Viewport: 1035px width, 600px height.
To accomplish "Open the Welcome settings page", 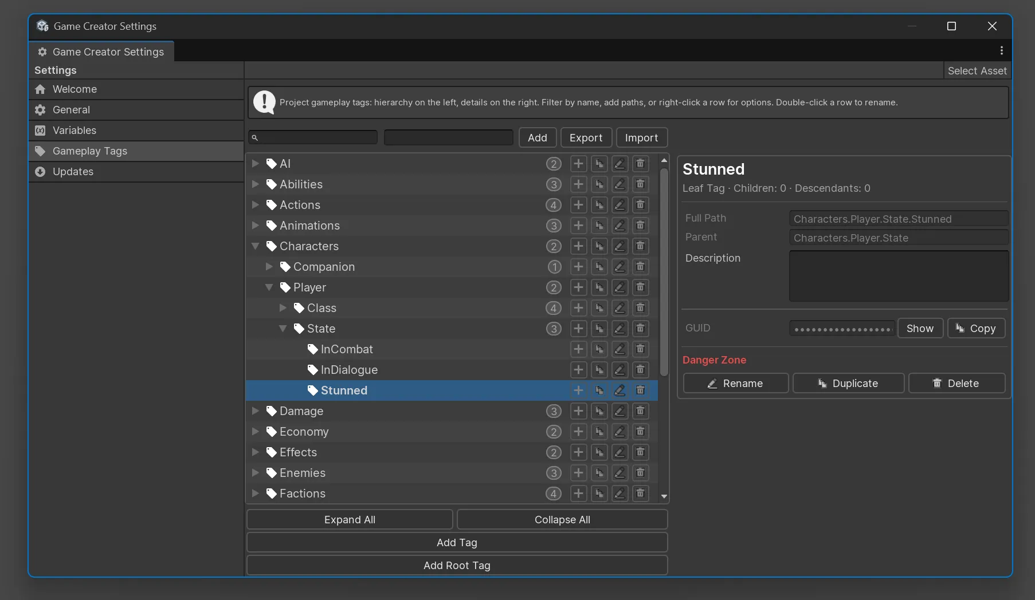I will [x=136, y=89].
